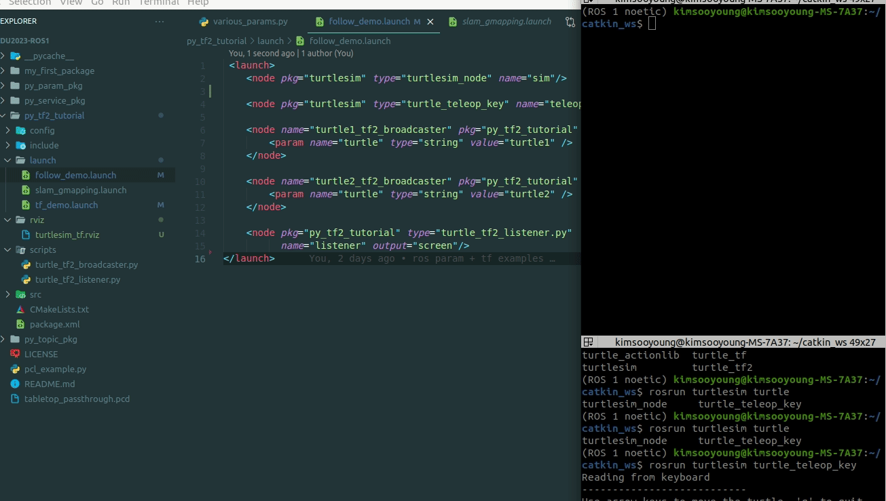This screenshot has height=501, width=886.
Task: Click the closing </launch> tag in editor
Action: pos(249,258)
